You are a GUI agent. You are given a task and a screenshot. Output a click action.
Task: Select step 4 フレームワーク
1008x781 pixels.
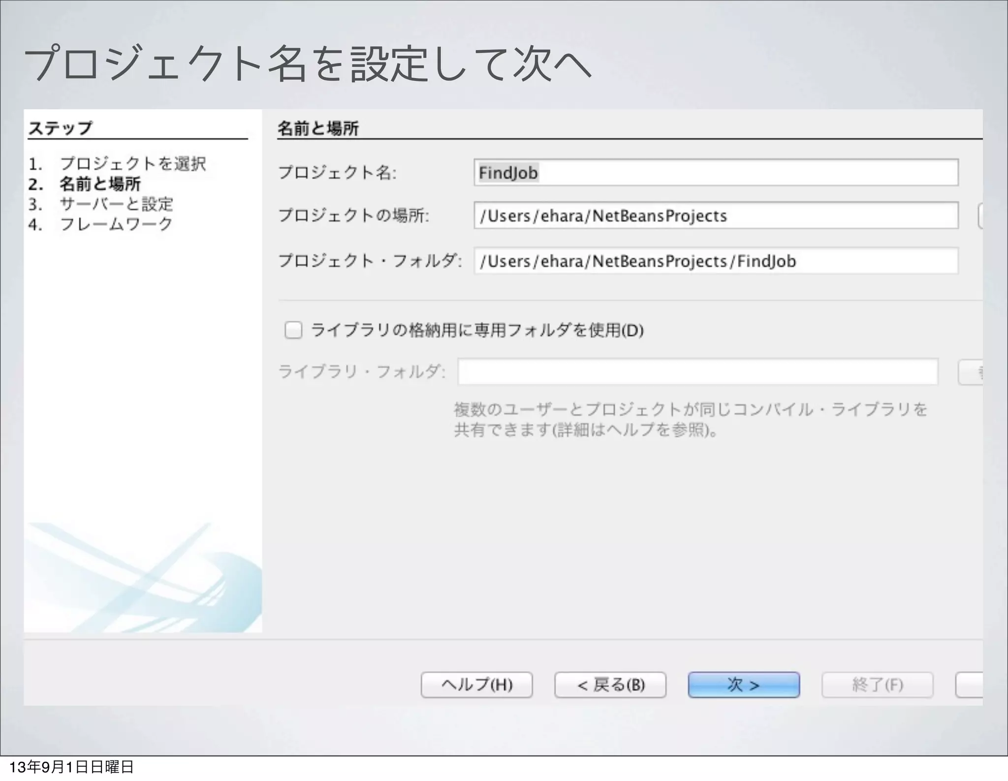pos(101,224)
